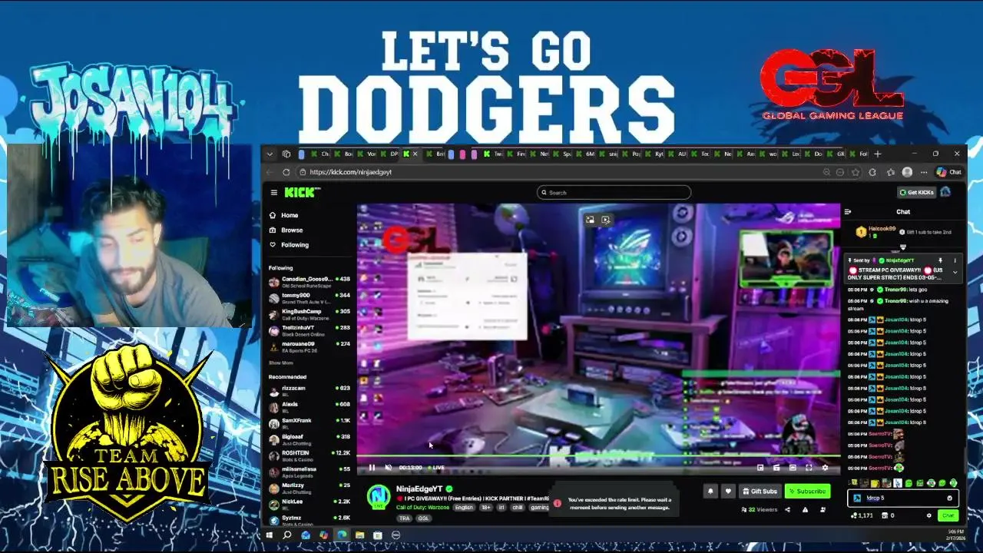Open tommy900 followed channel
The height and width of the screenshot is (553, 983).
[309, 297]
